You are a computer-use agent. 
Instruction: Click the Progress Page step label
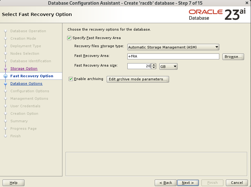tap(24, 129)
